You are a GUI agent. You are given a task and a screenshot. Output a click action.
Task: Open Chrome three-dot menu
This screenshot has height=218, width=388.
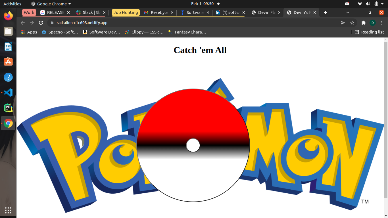[x=382, y=23]
